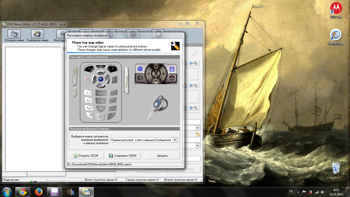The image size is (350, 197).
Task: Select the long left-side volume rocker key
Action: [75, 76]
